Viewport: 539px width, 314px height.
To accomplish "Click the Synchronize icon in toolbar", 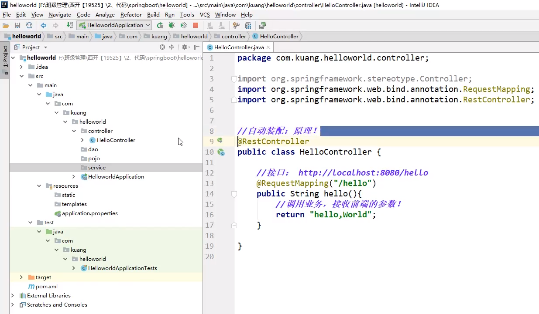I will 29,25.
